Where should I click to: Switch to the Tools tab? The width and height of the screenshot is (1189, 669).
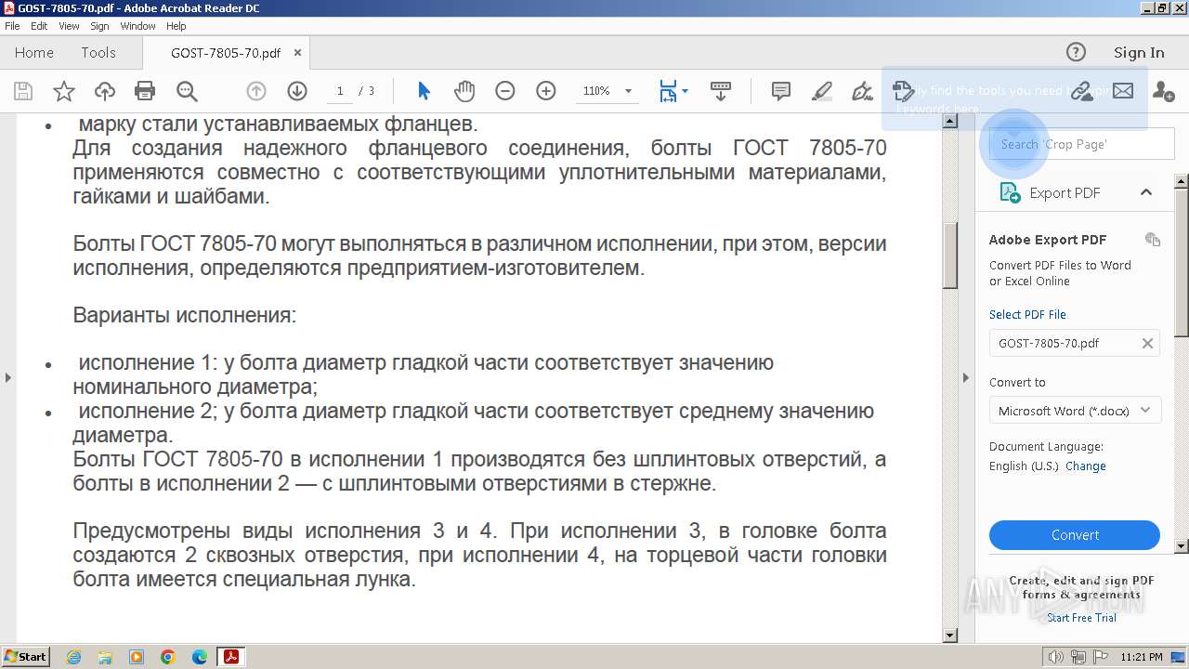(98, 53)
